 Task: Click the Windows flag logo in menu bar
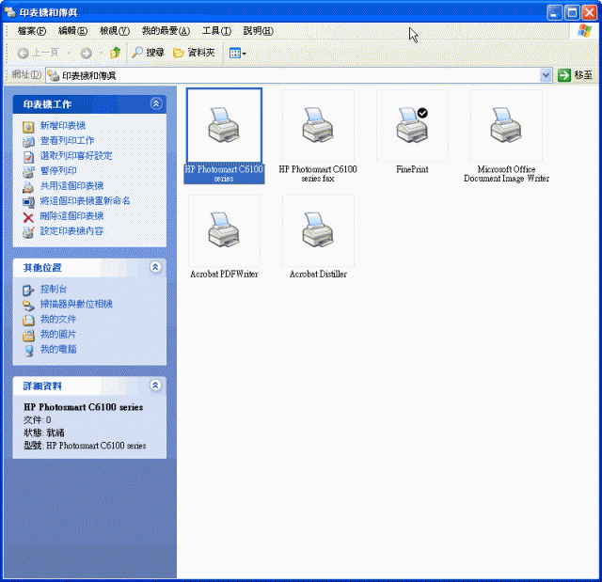584,31
